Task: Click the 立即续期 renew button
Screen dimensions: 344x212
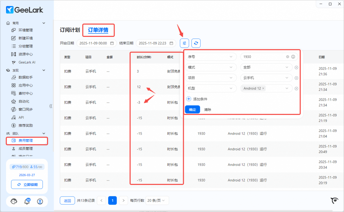Action: 27,185
